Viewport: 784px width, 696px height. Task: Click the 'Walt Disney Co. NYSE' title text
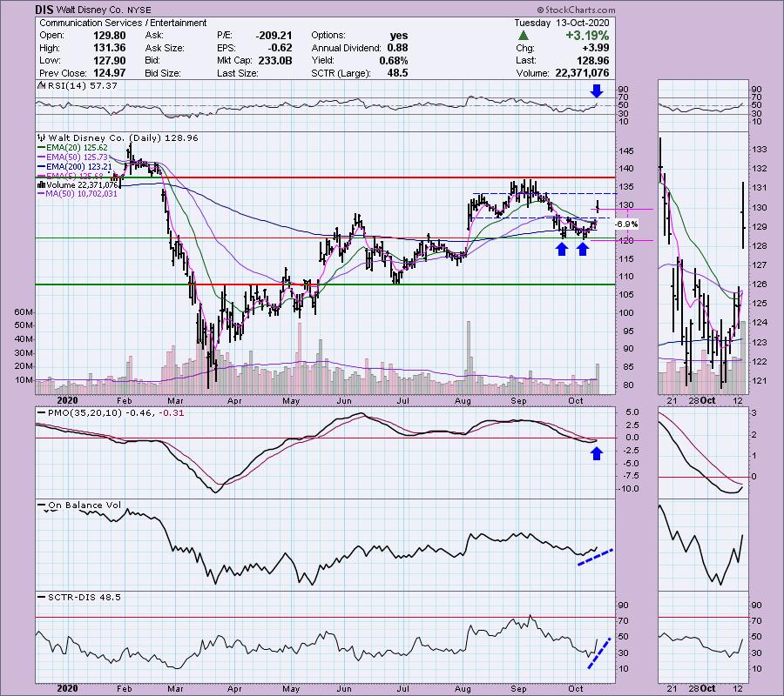[x=104, y=10]
